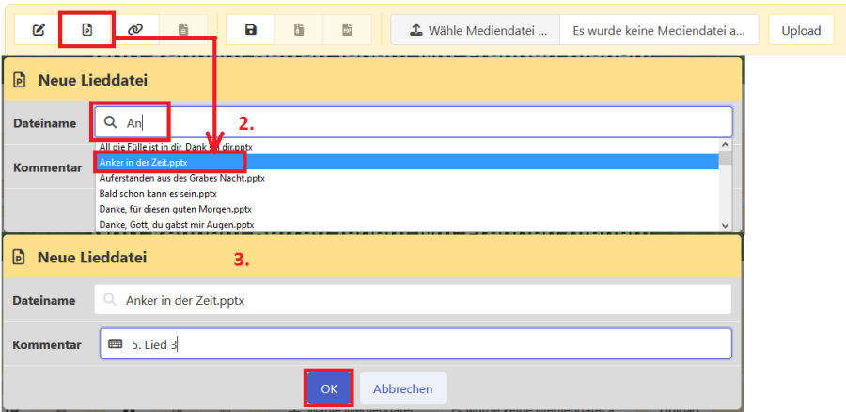Image resolution: width=846 pixels, height=412 pixels.
Task: Click the greyed document icon beside link
Action: [x=182, y=30]
